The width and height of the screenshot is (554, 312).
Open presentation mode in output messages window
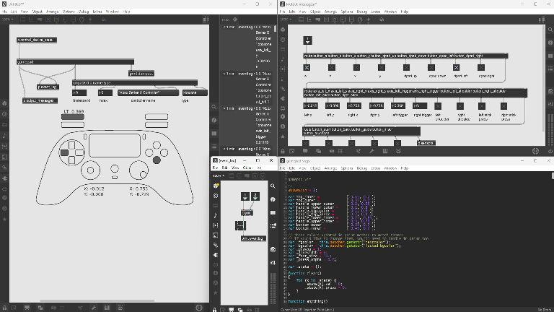tap(305, 151)
